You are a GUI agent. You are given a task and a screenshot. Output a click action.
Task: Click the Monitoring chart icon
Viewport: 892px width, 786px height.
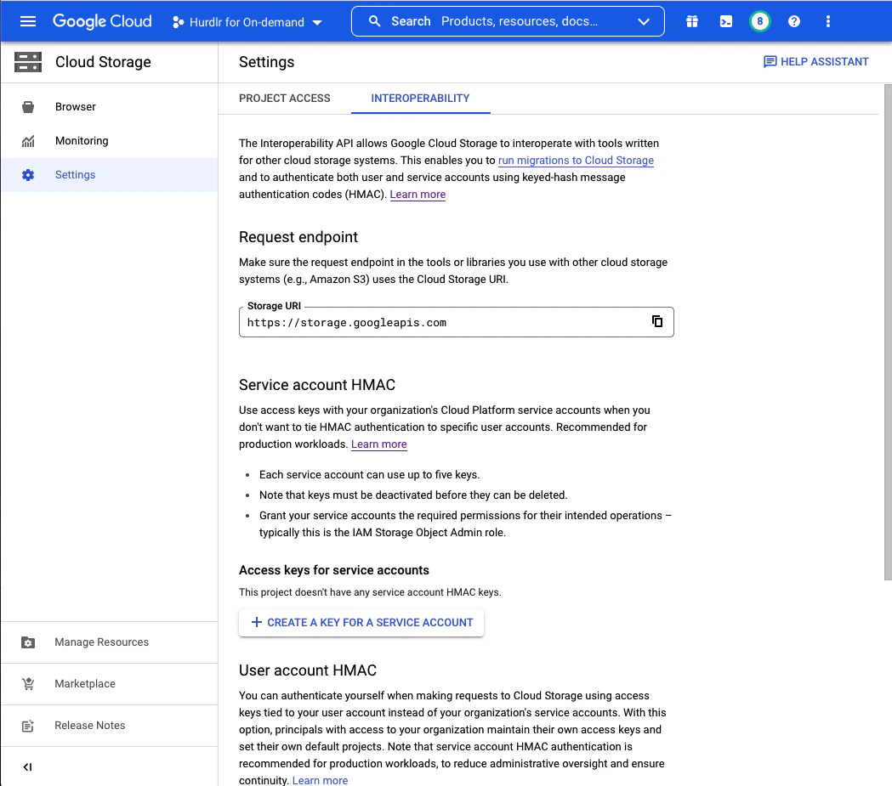point(28,141)
